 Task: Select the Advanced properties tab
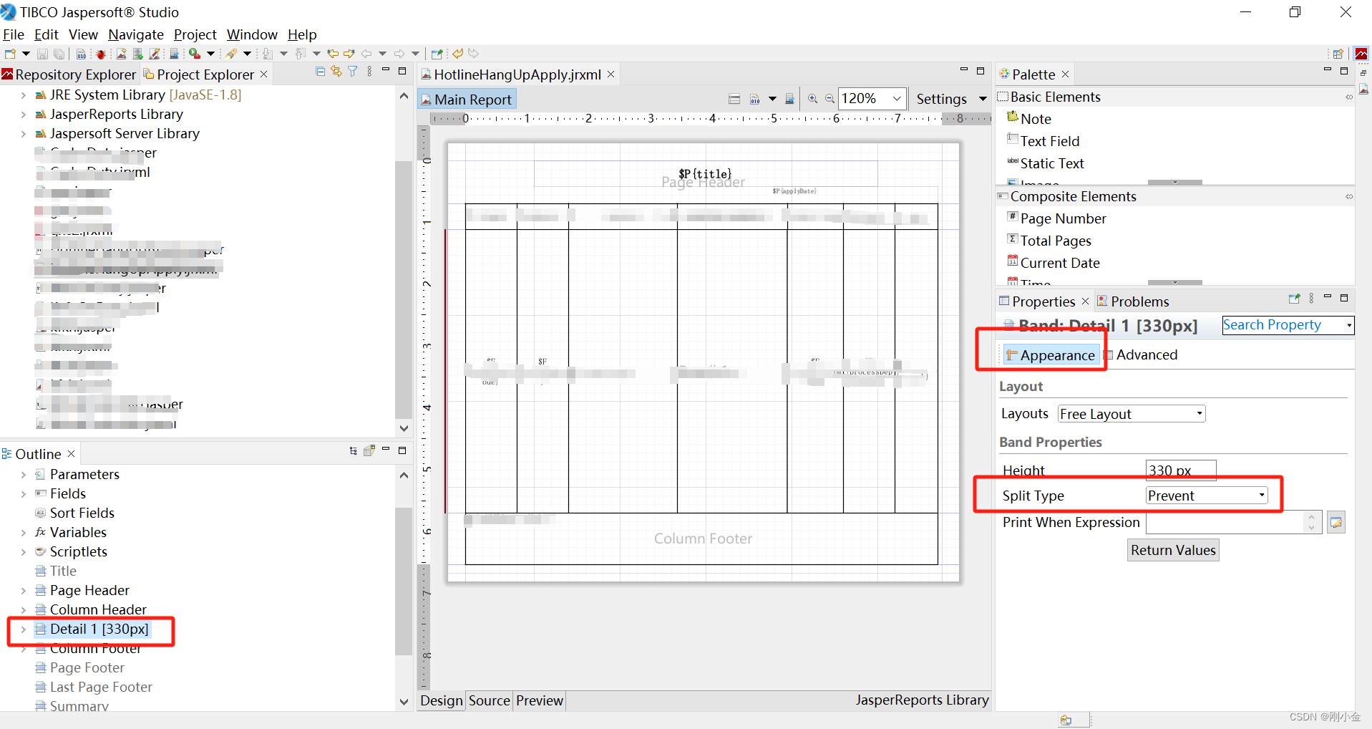[1141, 355]
